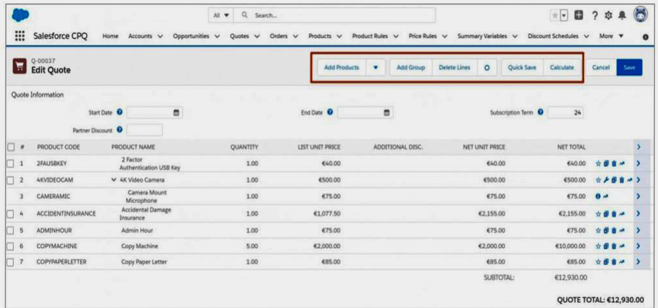The height and width of the screenshot is (308, 658).
Task: Click the pencil icon beside More
Action: 646,37
